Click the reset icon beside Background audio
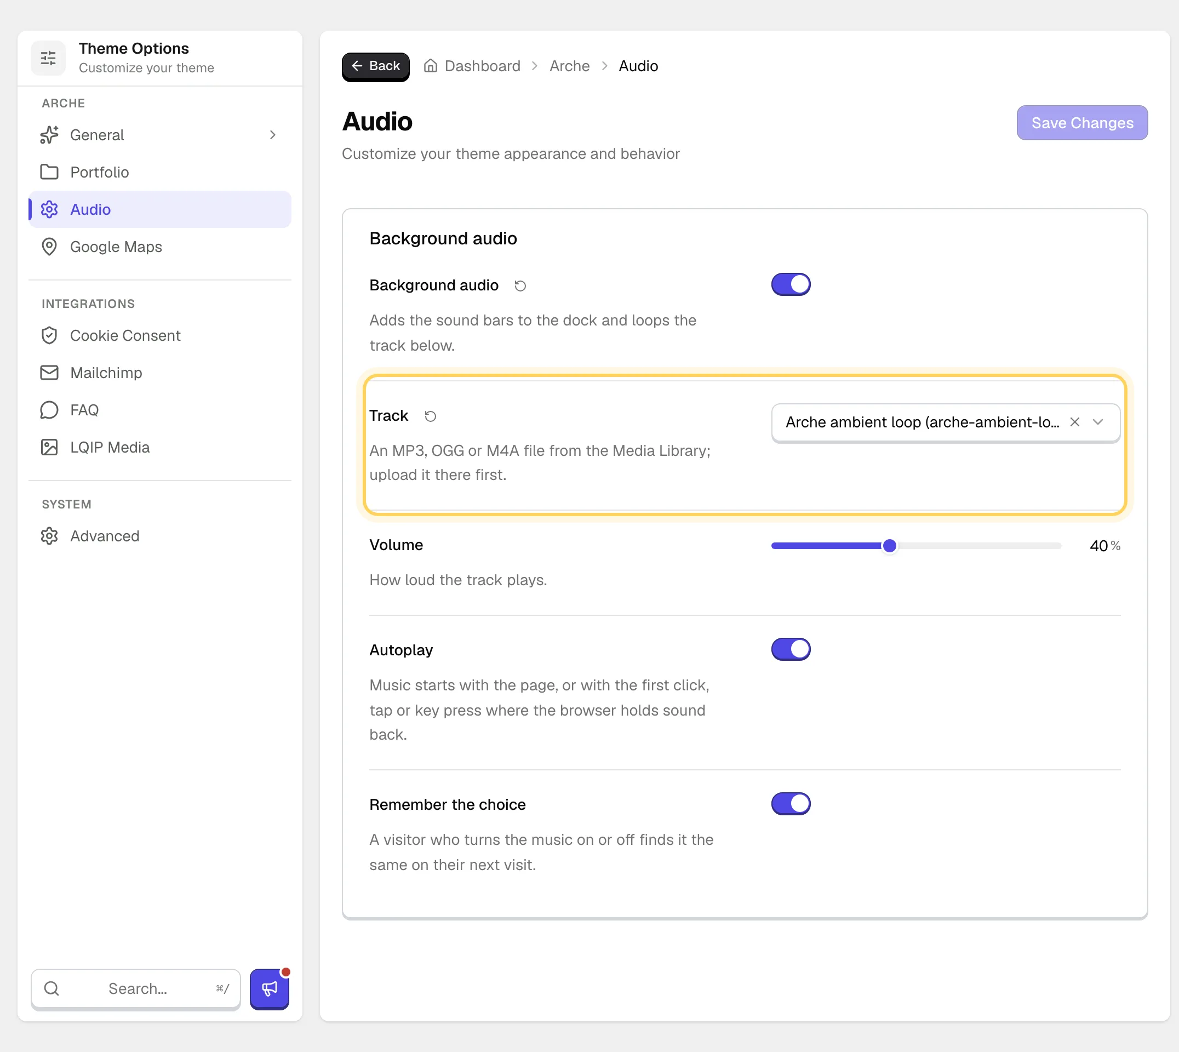This screenshot has height=1052, width=1179. click(520, 285)
